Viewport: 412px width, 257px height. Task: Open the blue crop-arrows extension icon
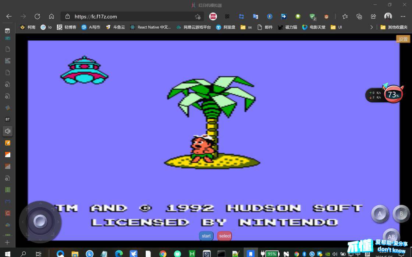(241, 17)
